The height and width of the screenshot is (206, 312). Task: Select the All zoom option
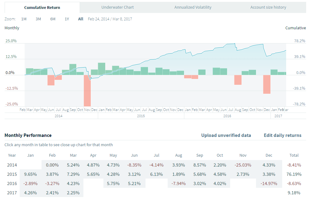[81, 19]
